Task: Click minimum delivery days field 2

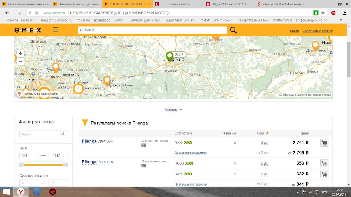Action: coord(29,183)
